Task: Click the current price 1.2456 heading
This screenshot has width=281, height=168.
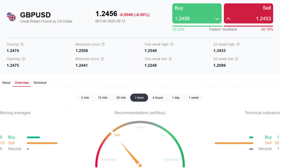Action: [x=106, y=14]
